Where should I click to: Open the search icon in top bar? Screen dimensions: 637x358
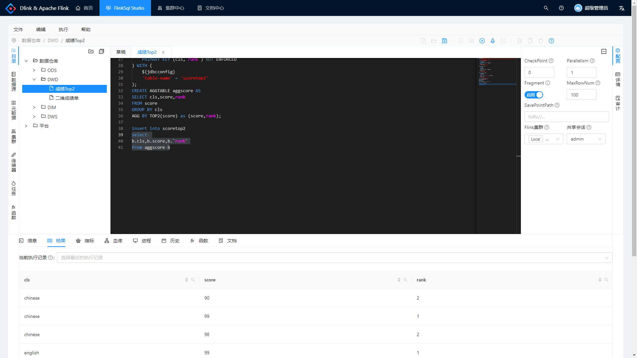pyautogui.click(x=546, y=8)
